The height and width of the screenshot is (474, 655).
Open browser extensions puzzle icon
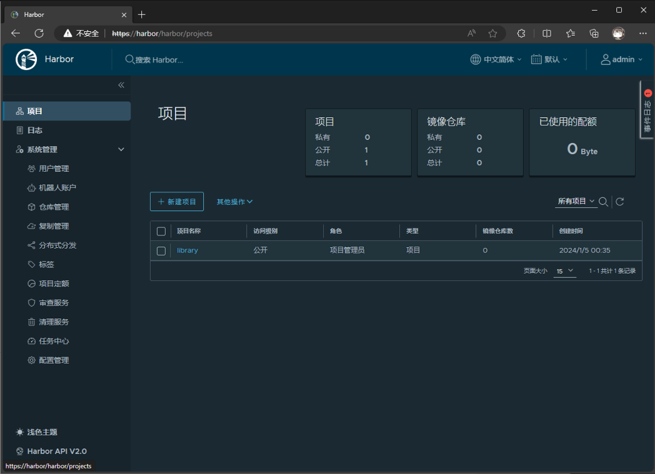(521, 33)
